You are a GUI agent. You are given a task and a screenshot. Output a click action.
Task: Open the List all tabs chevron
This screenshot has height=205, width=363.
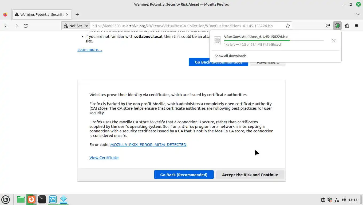click(x=358, y=14)
